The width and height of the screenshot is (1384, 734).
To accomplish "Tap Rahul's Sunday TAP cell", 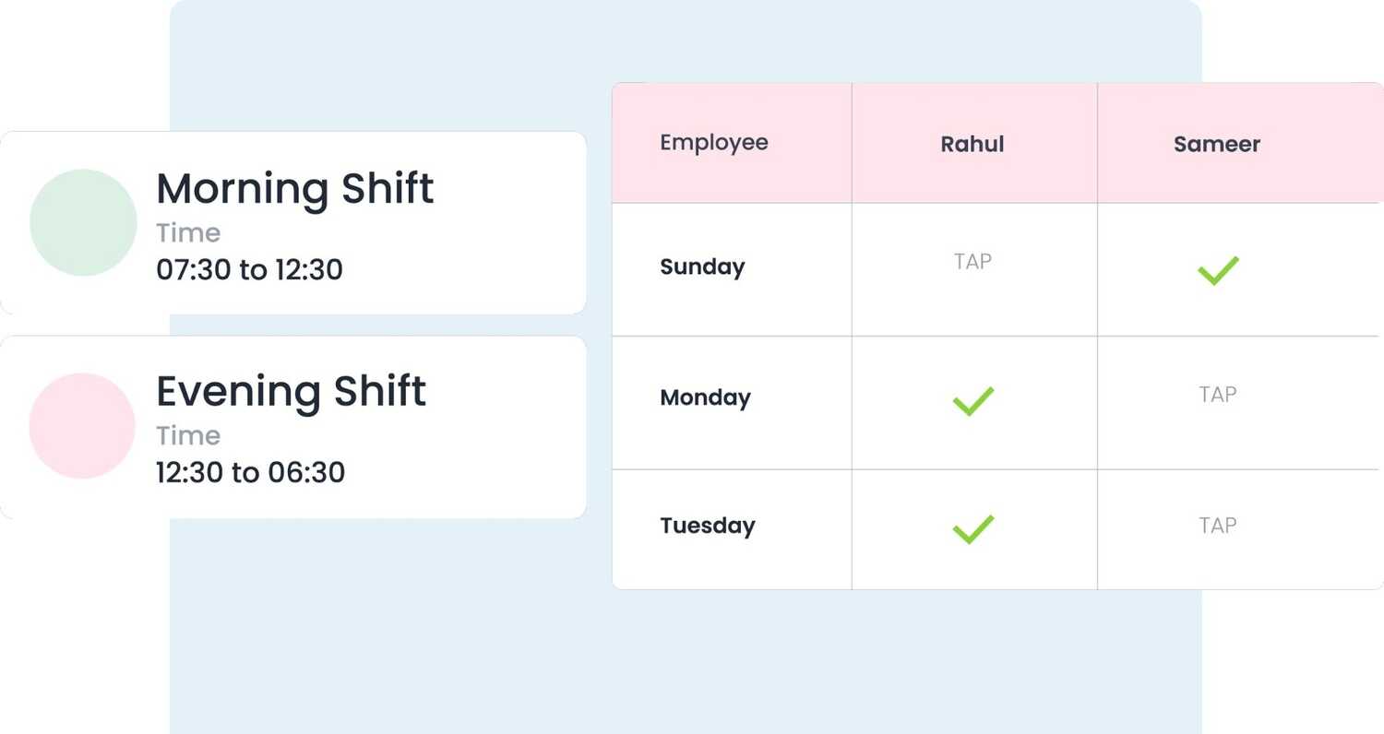I will point(972,262).
